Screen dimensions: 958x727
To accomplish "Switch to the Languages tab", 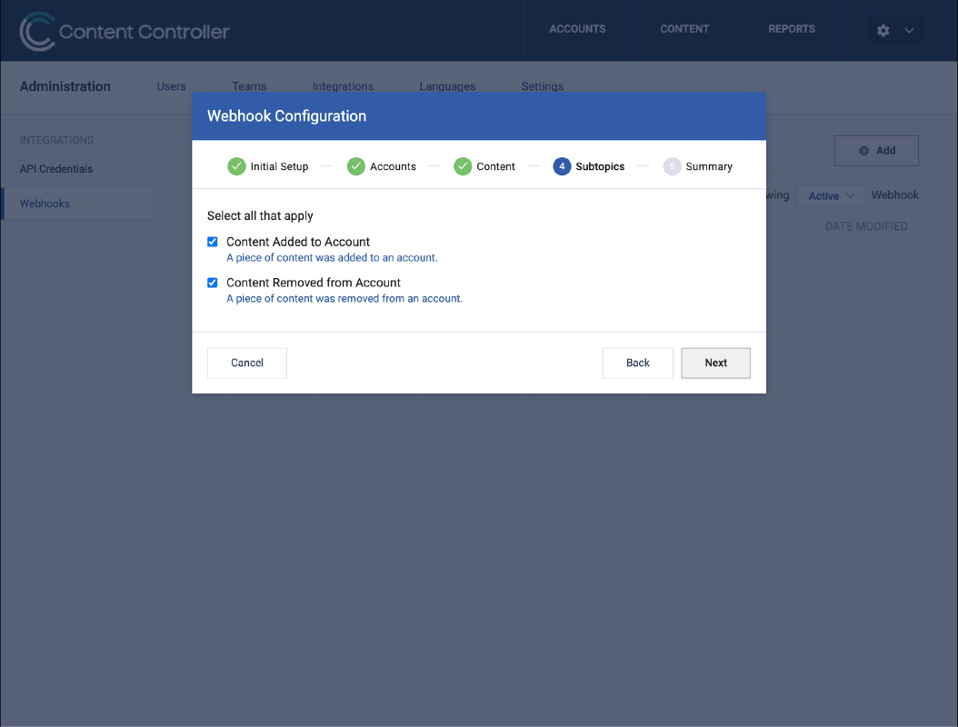I will [x=447, y=86].
